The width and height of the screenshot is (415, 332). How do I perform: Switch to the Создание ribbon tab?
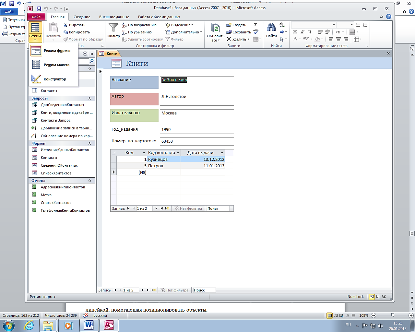[x=82, y=17]
